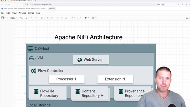The width and height of the screenshot is (190, 107).
Task: Click the fullscreen toggle icon in toolbar
Action: point(187,18)
